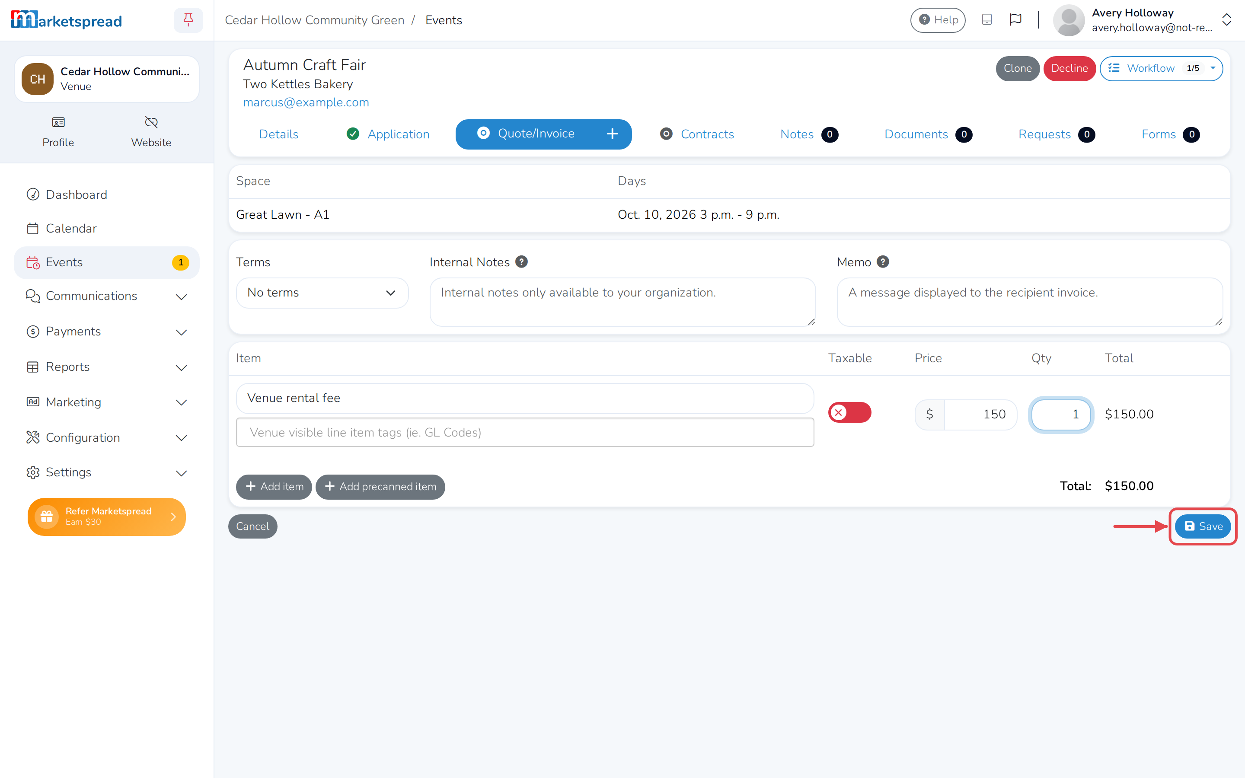The height and width of the screenshot is (778, 1245).
Task: Open the account switcher chevrons
Action: pyautogui.click(x=1226, y=20)
